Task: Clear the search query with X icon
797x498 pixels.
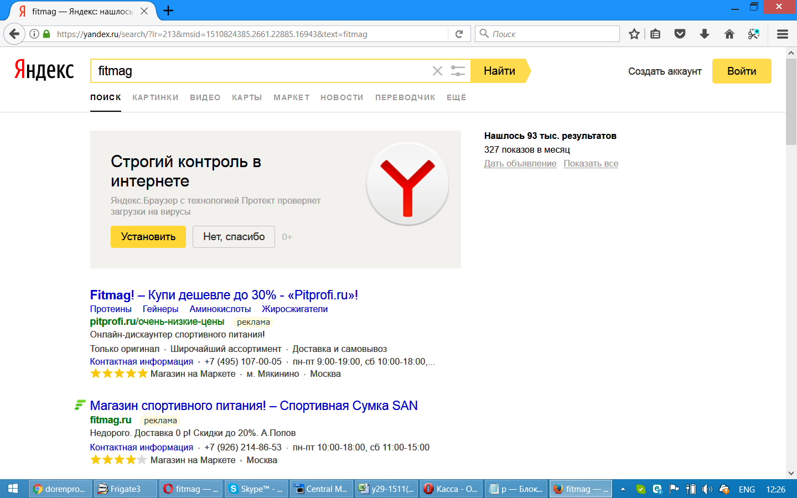Action: click(437, 71)
